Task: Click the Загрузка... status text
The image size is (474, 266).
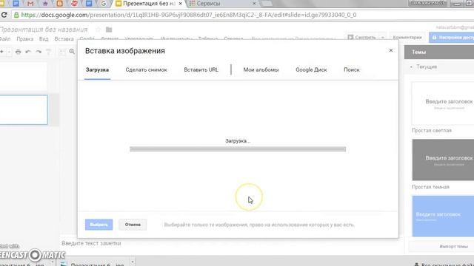Action: click(238, 141)
